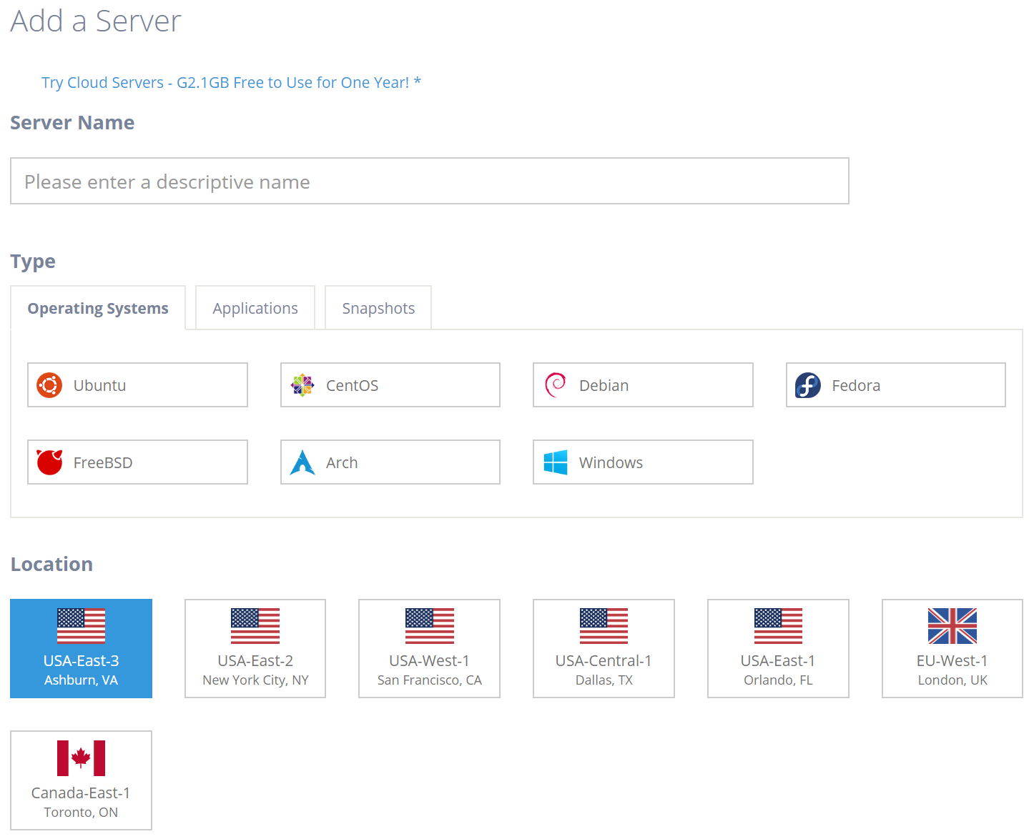
Task: Choose Fedora as operating system
Action: click(896, 385)
